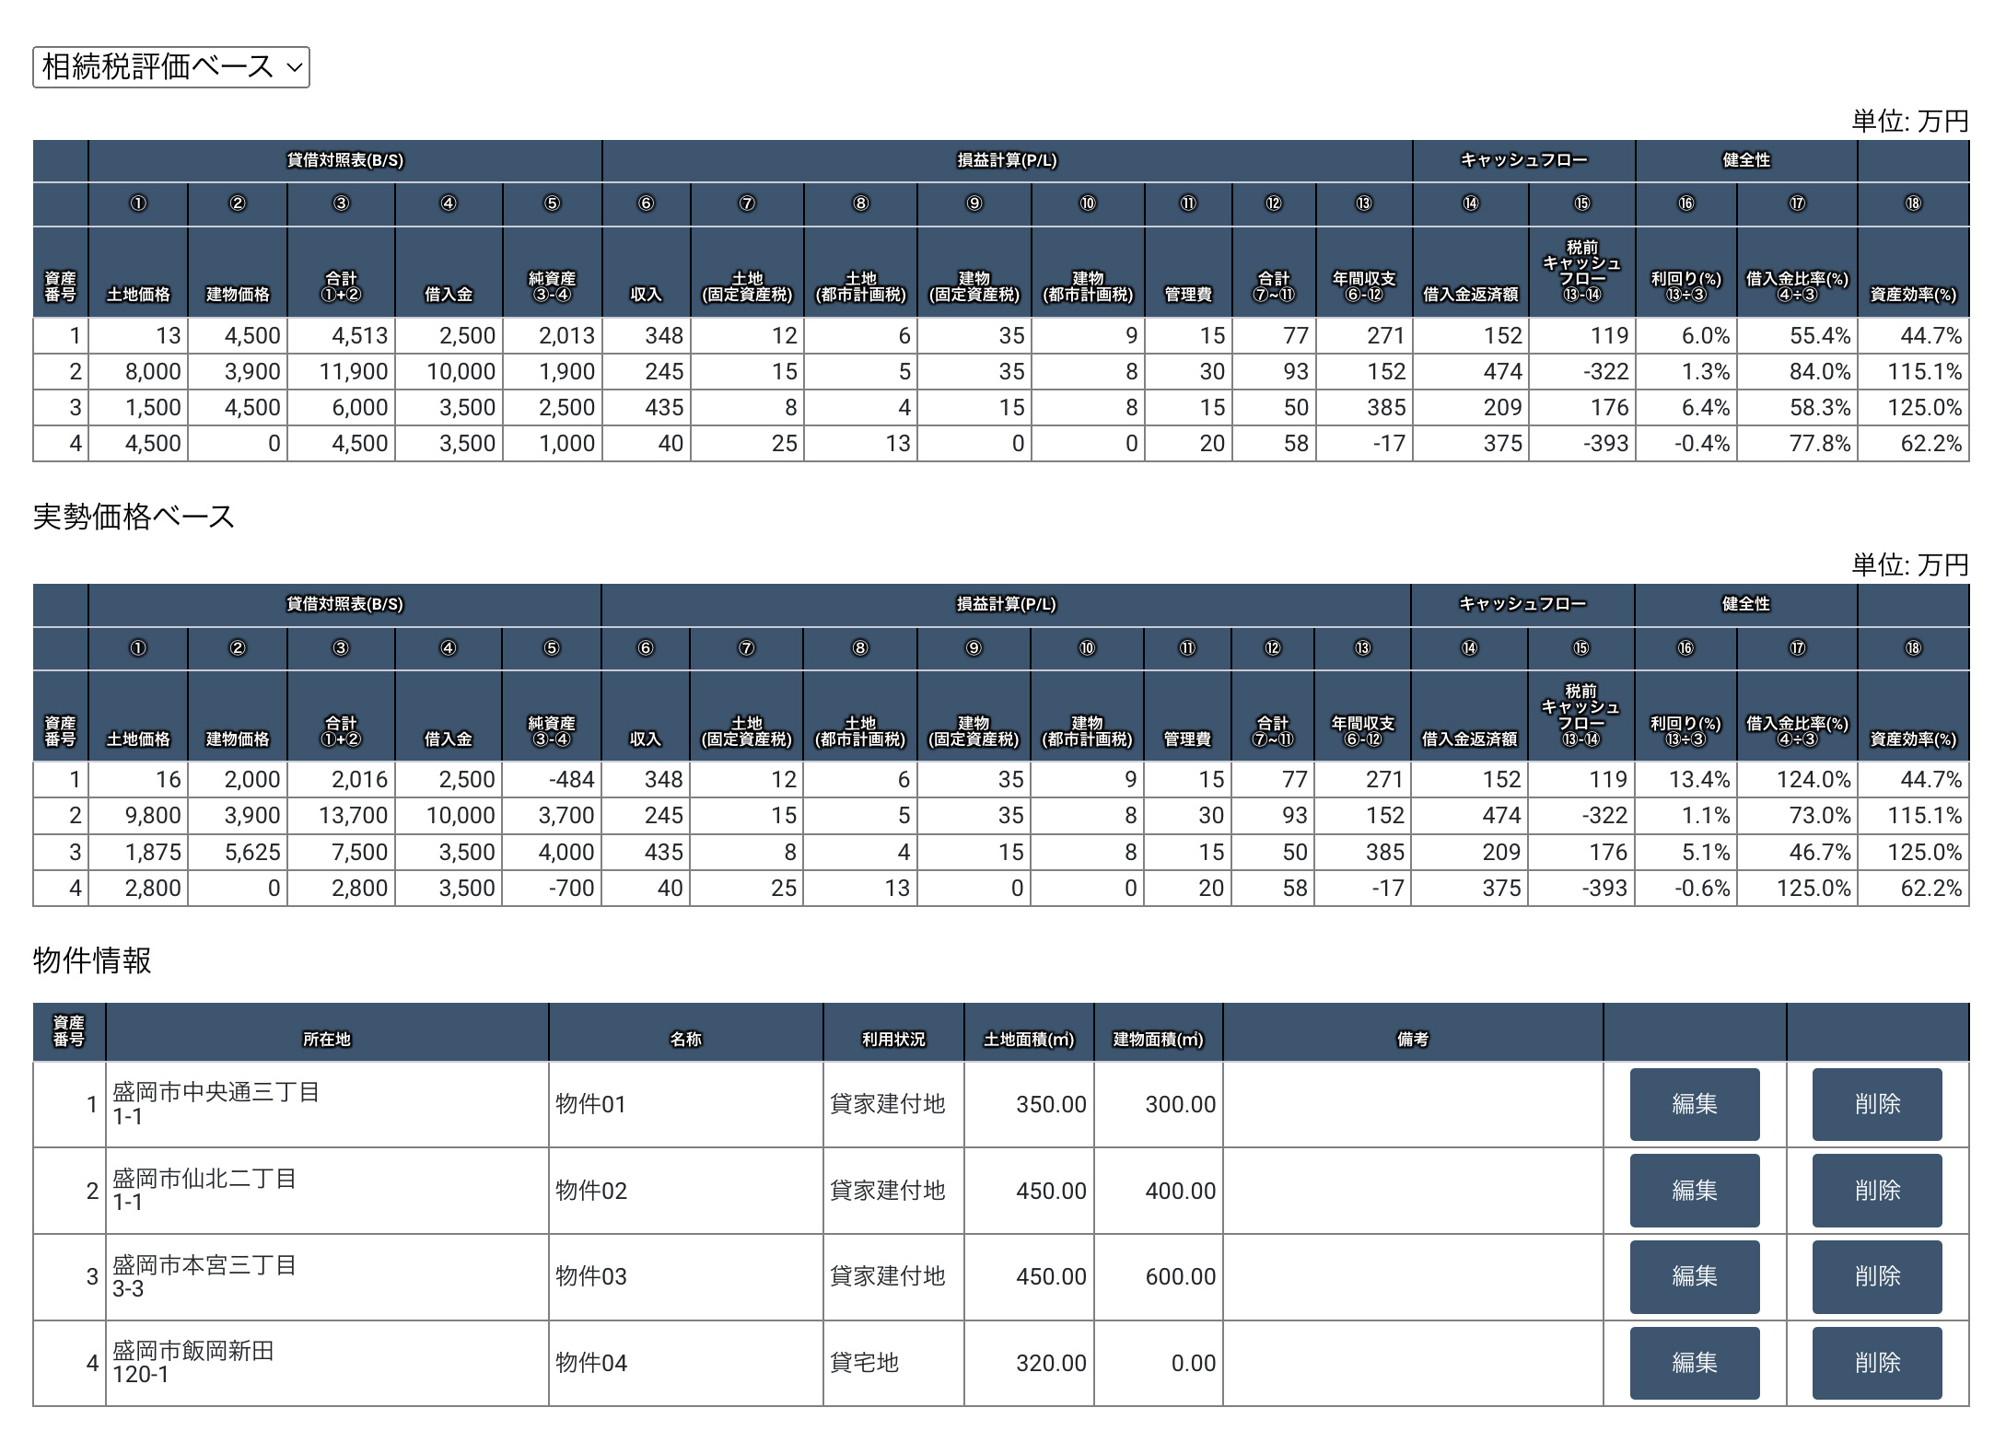
Task: Click the 備考 column header
Action: coord(1412,1039)
